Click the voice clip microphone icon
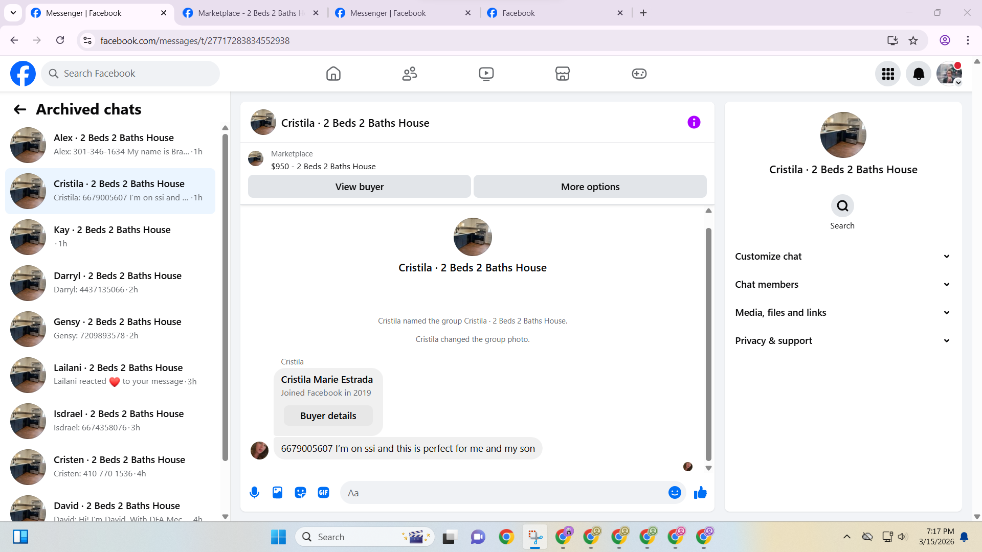This screenshot has width=982, height=552. click(254, 493)
